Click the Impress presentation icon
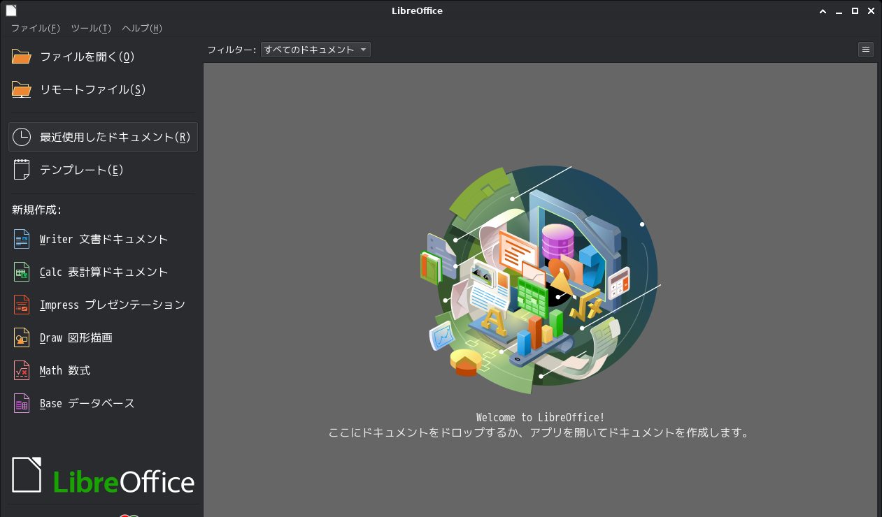The width and height of the screenshot is (882, 517). tap(22, 305)
